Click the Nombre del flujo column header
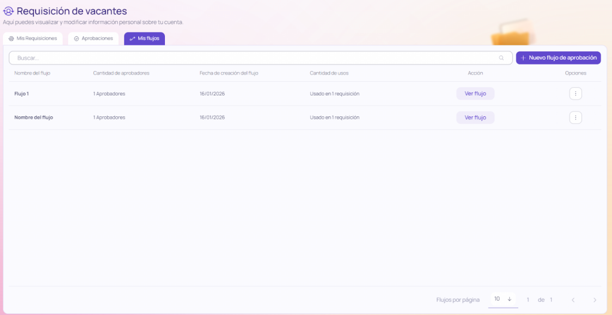 pos(32,73)
